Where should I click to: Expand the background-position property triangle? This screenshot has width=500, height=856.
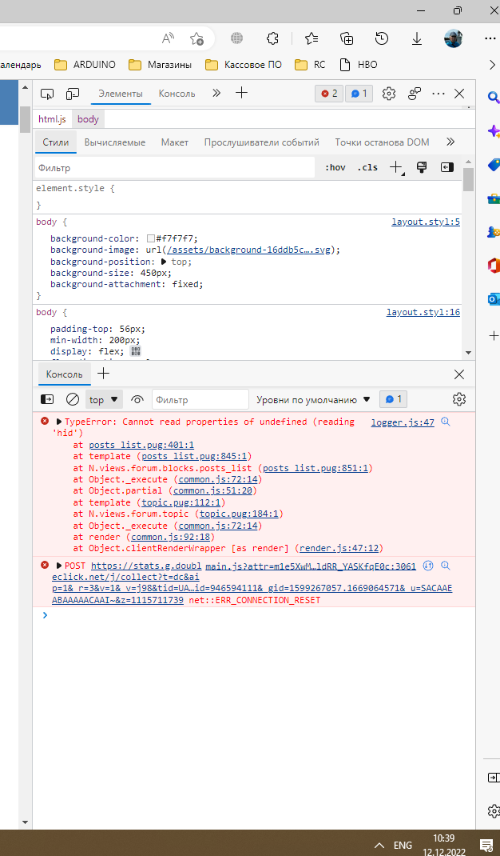164,262
